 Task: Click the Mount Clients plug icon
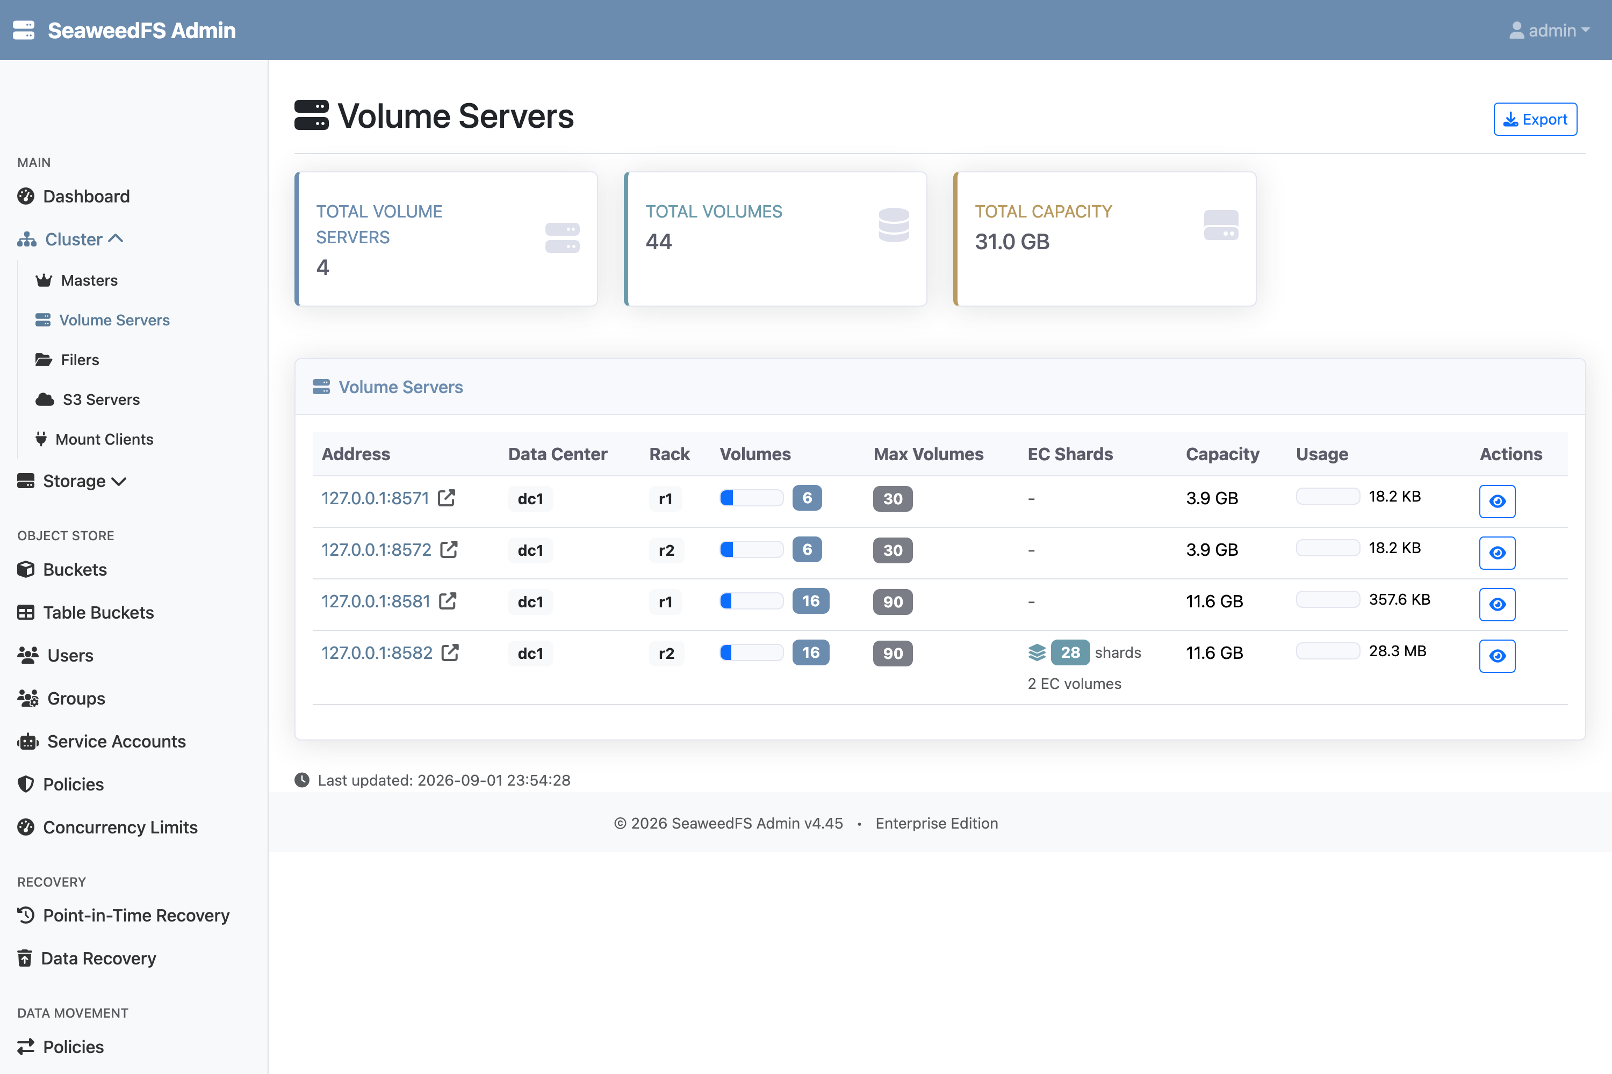41,439
